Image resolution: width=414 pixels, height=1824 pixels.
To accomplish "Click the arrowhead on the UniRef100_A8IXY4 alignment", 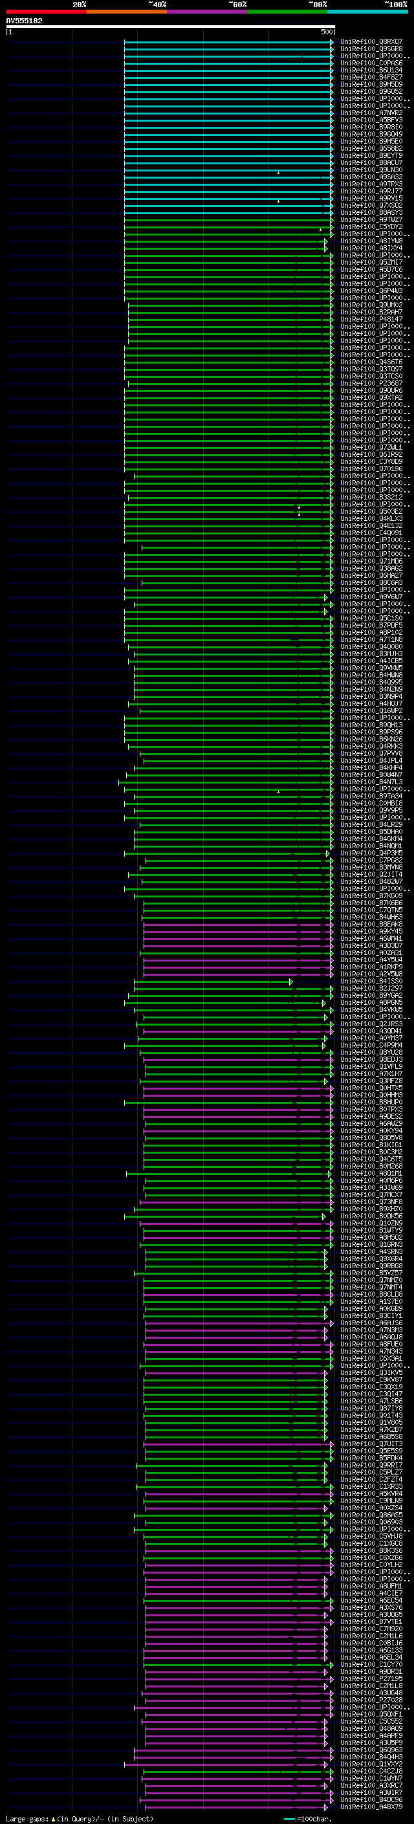I will [326, 248].
